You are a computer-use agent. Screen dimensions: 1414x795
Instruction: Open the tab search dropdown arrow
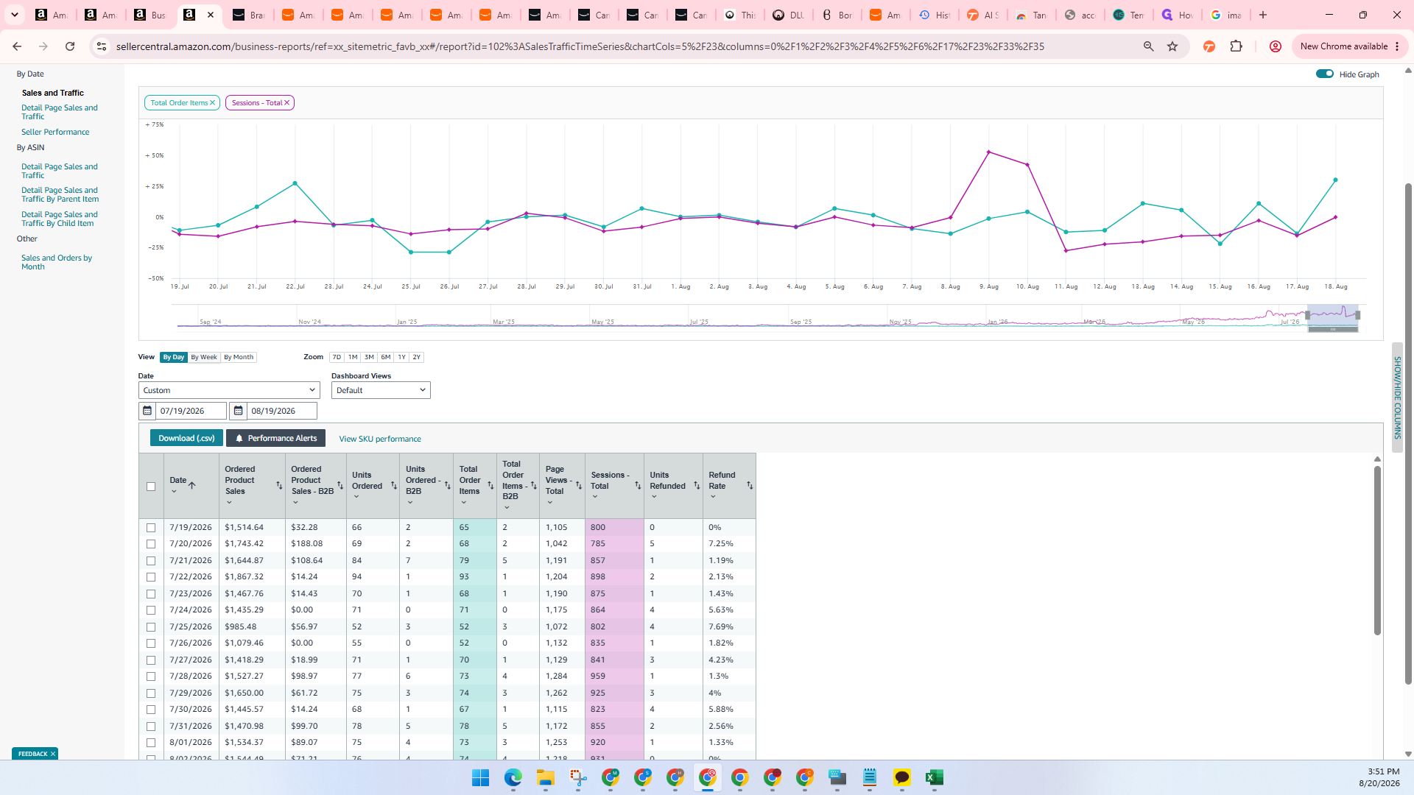[x=15, y=15]
